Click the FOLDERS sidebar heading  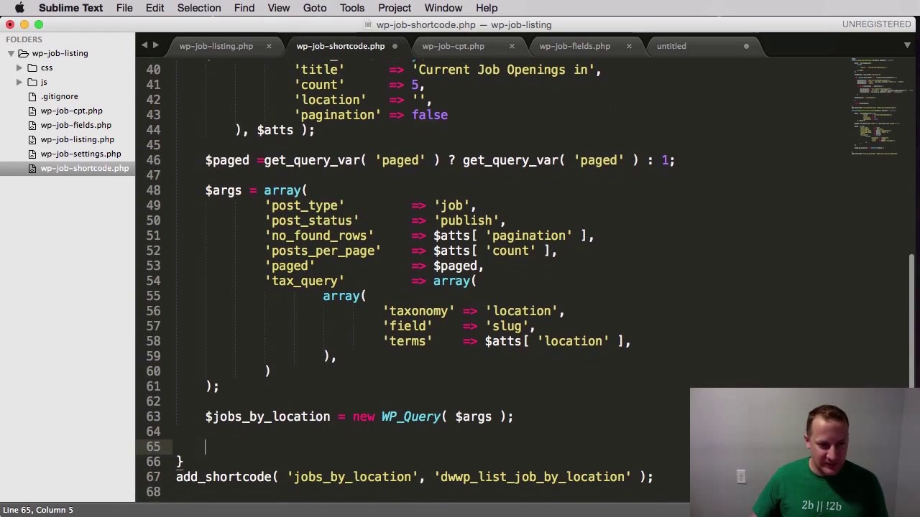(x=24, y=39)
